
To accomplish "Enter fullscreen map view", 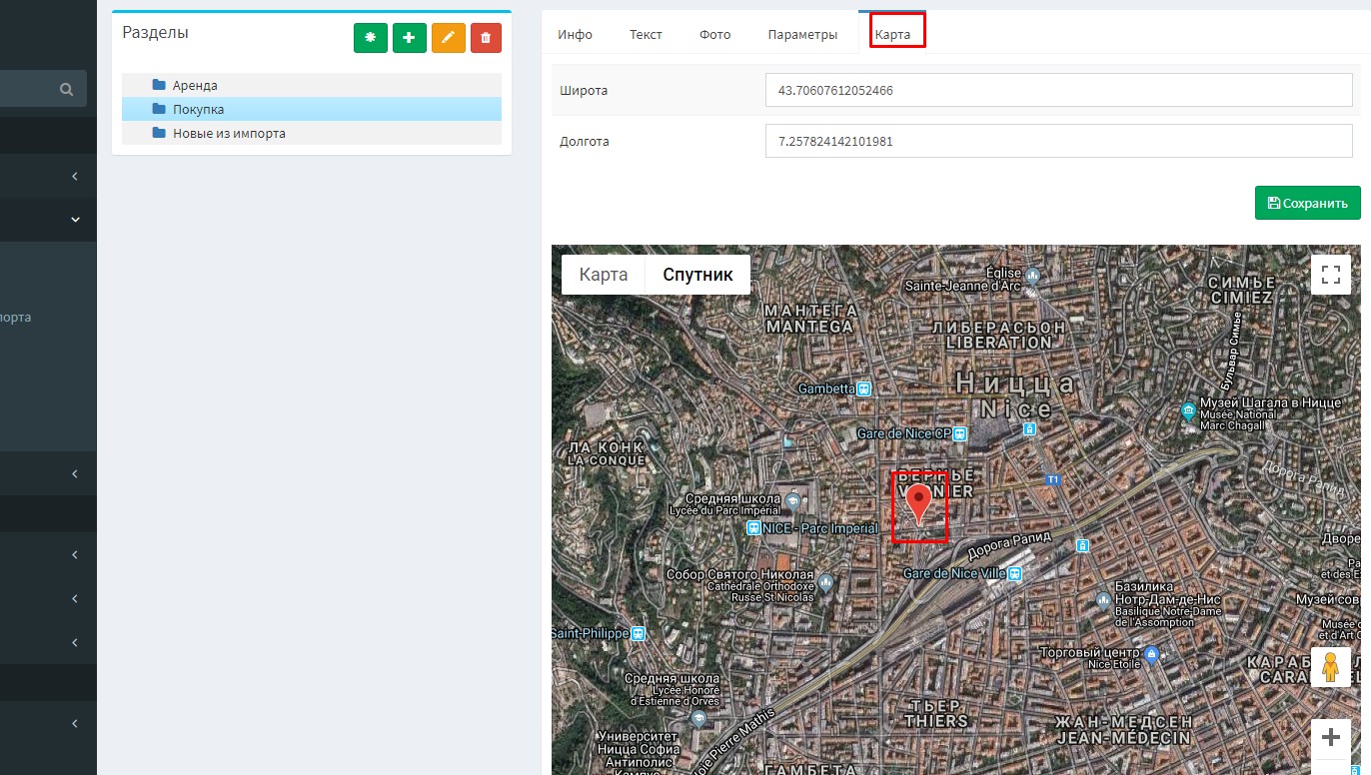I will pyautogui.click(x=1330, y=275).
